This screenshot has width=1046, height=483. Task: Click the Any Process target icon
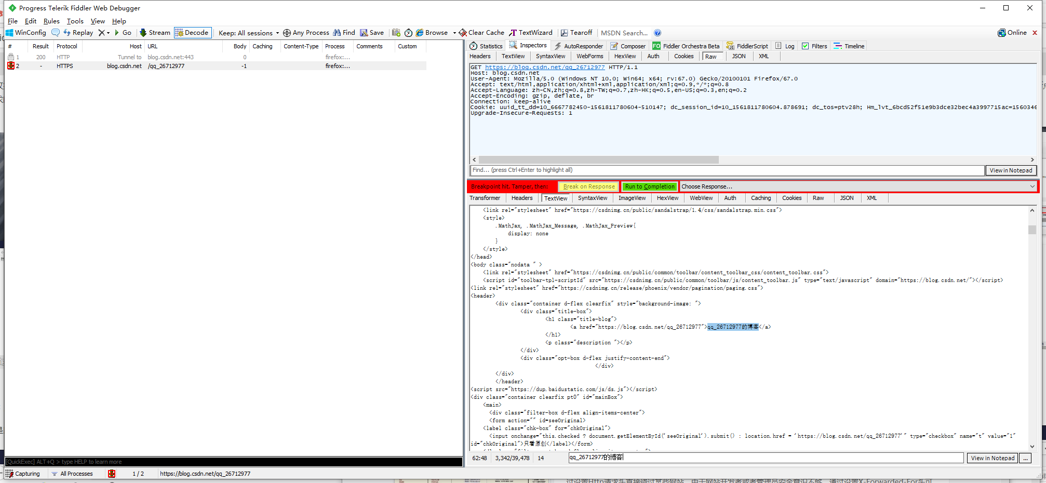pyautogui.click(x=287, y=33)
